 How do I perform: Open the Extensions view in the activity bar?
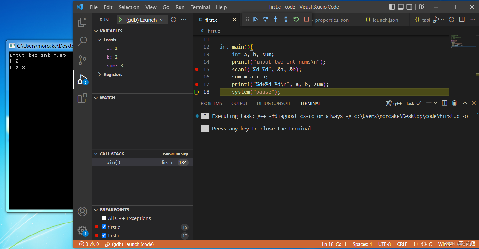82,98
